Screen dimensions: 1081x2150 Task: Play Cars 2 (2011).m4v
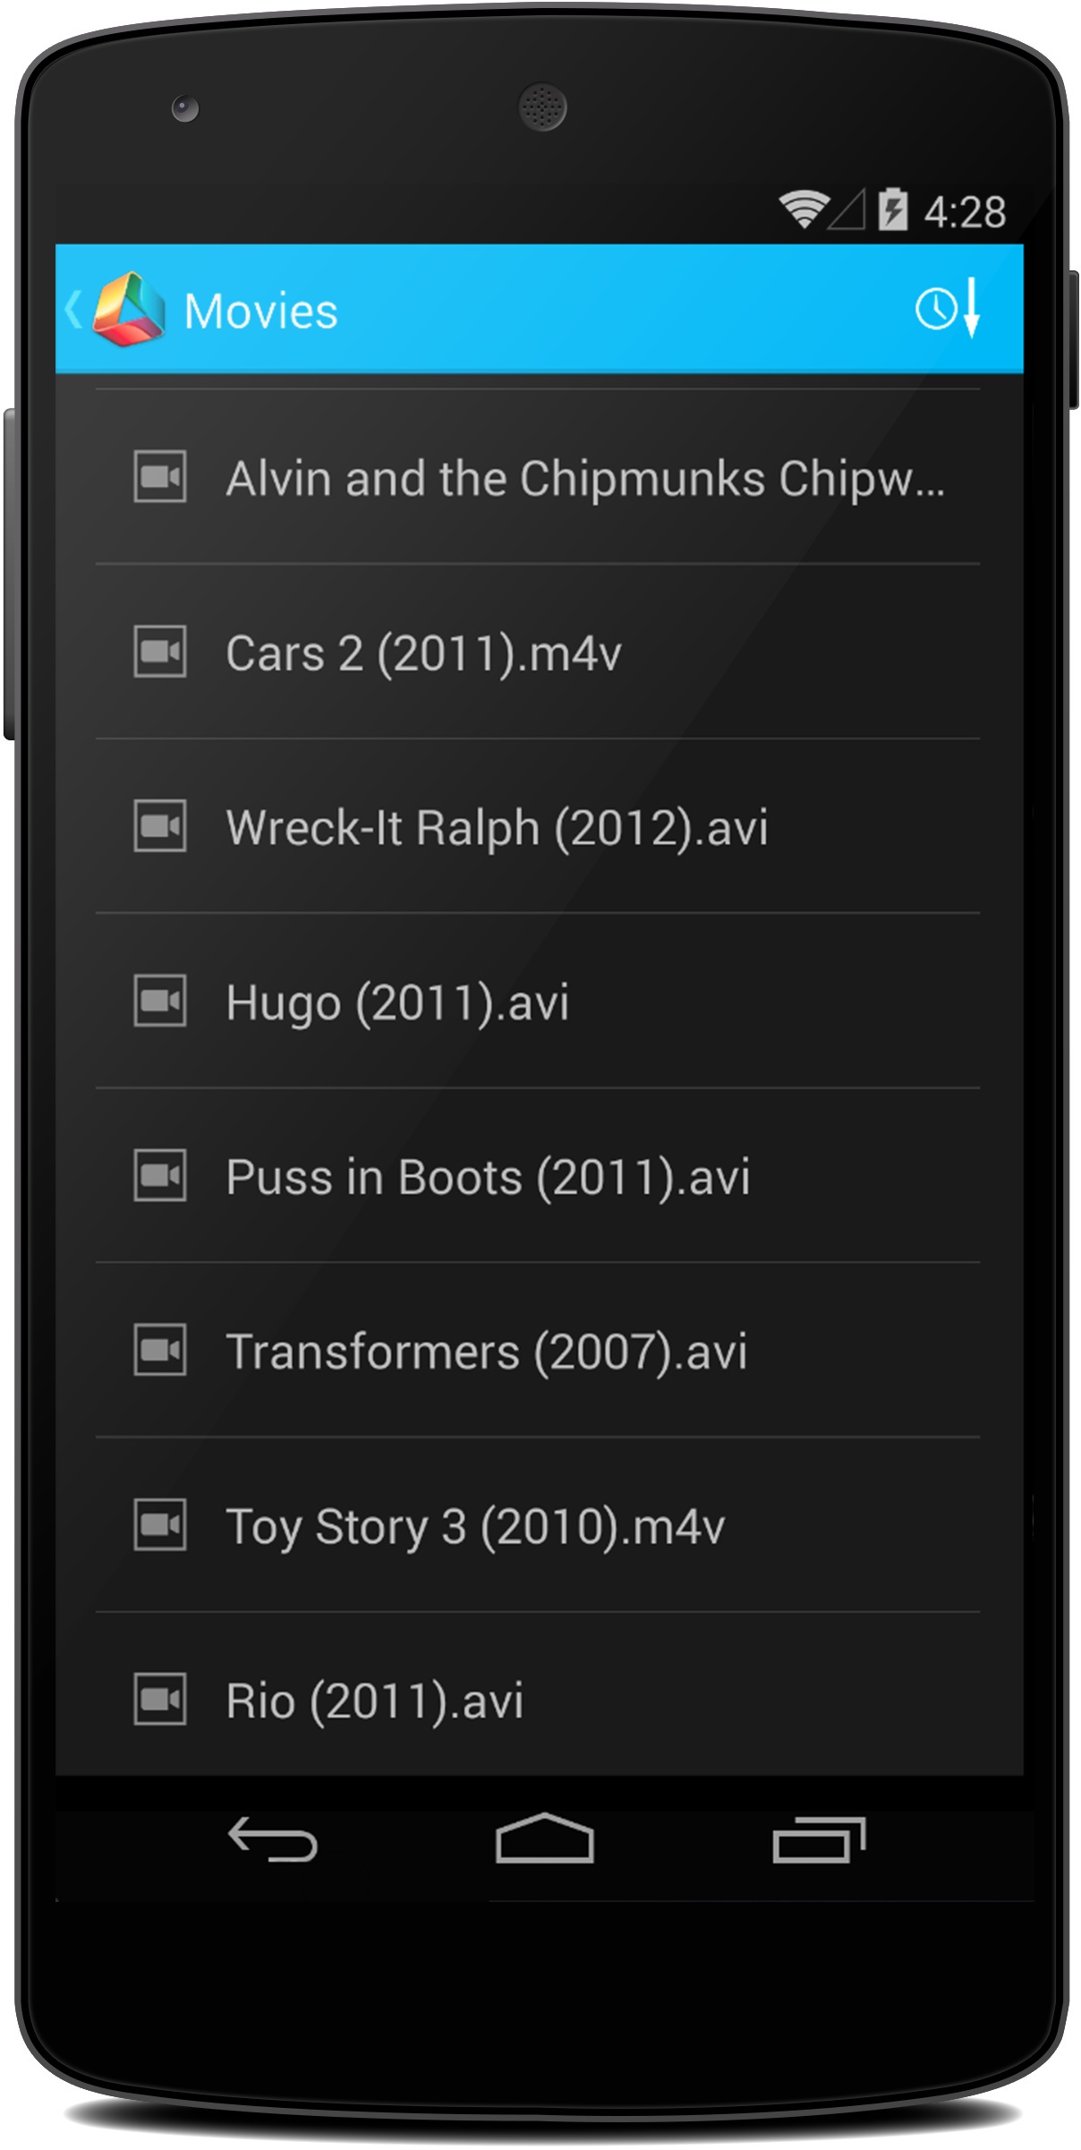coord(423,653)
